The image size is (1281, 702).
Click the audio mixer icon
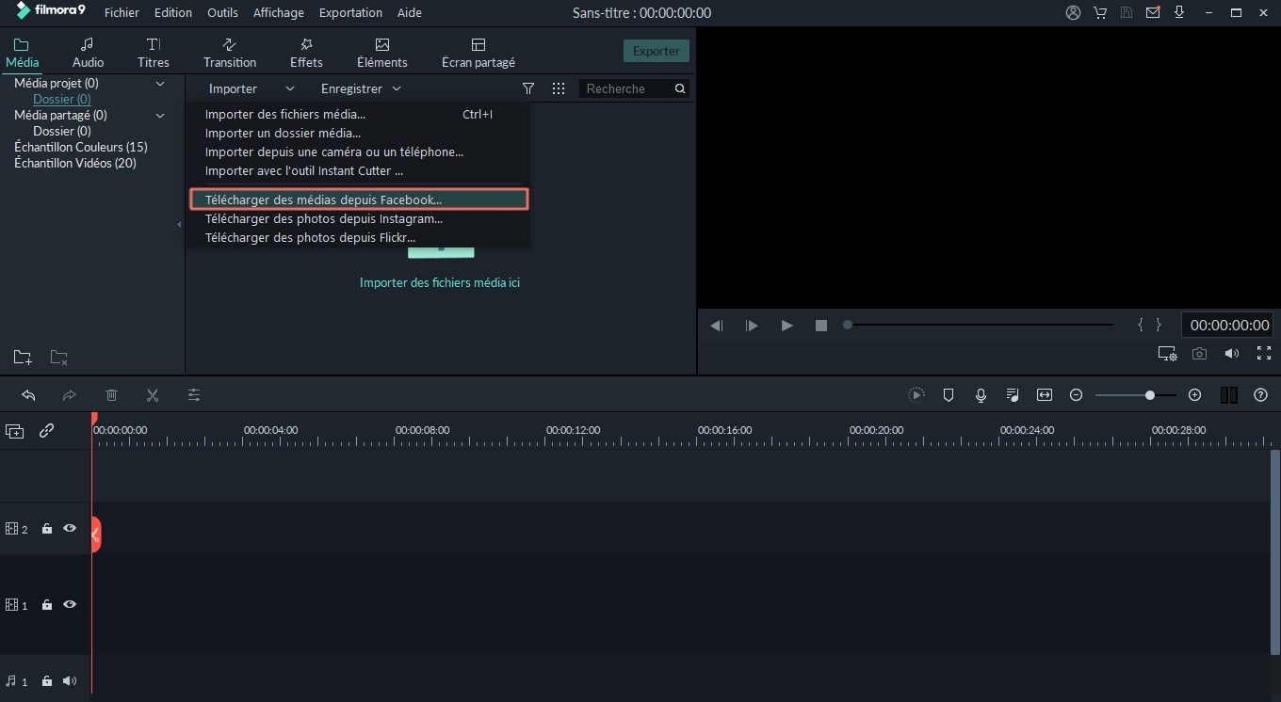click(x=1013, y=395)
